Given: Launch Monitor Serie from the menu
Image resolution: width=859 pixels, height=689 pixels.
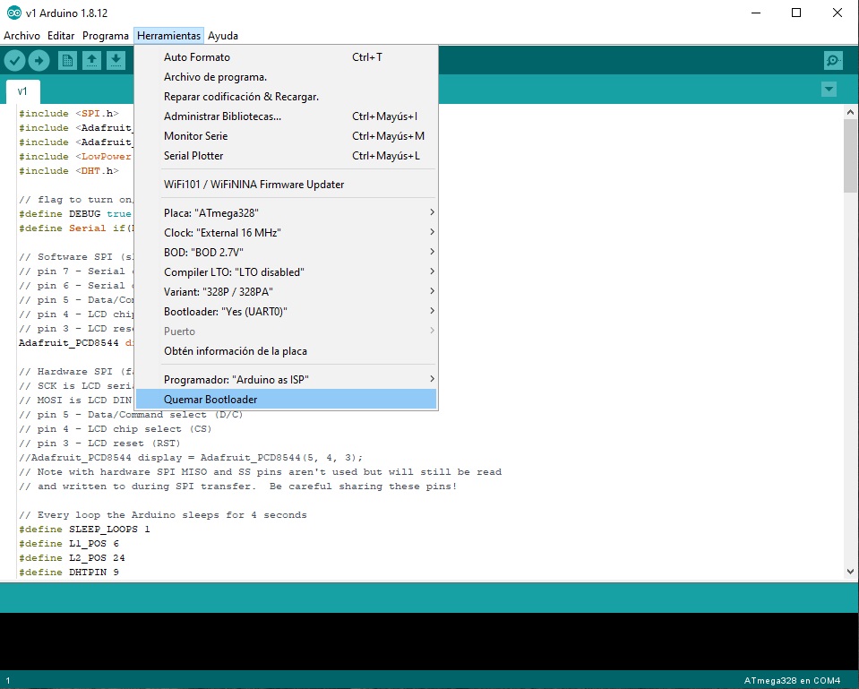Looking at the screenshot, I should (286, 136).
